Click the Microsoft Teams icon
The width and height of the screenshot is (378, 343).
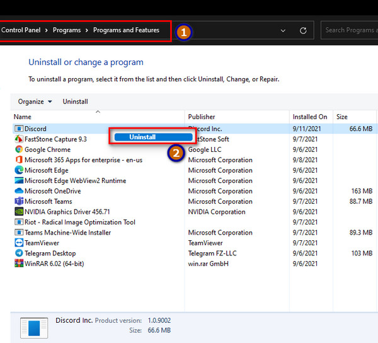19,201
